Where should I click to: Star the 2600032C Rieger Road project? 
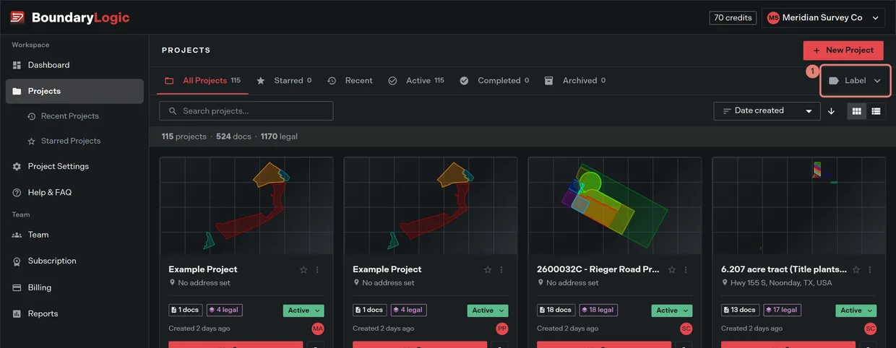coord(672,270)
